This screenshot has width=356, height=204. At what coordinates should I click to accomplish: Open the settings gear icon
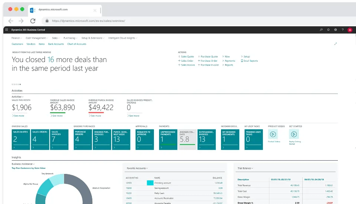pos(335,30)
